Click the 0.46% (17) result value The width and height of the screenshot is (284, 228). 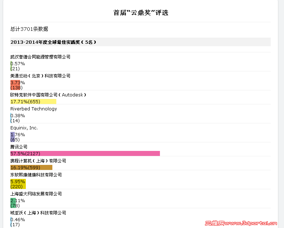[x=18, y=222]
